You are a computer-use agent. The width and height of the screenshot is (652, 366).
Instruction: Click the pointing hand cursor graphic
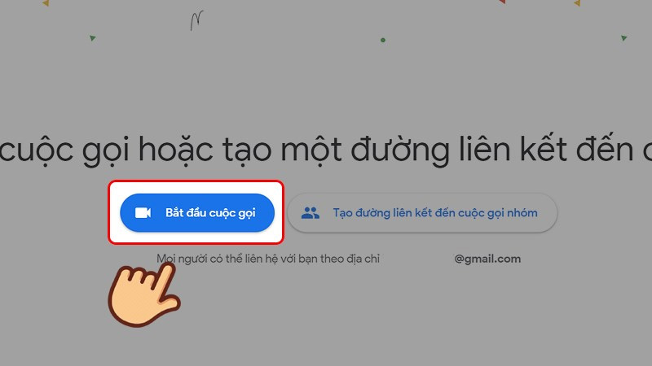click(x=143, y=294)
